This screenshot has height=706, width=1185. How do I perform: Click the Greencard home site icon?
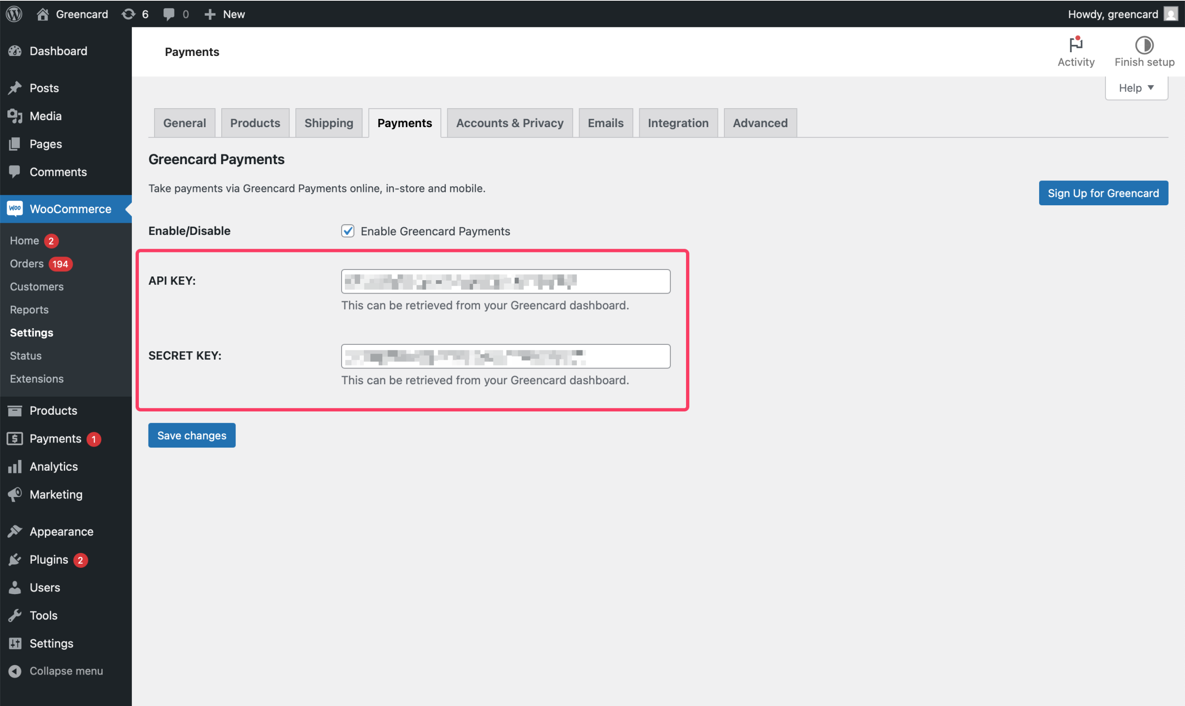tap(43, 14)
